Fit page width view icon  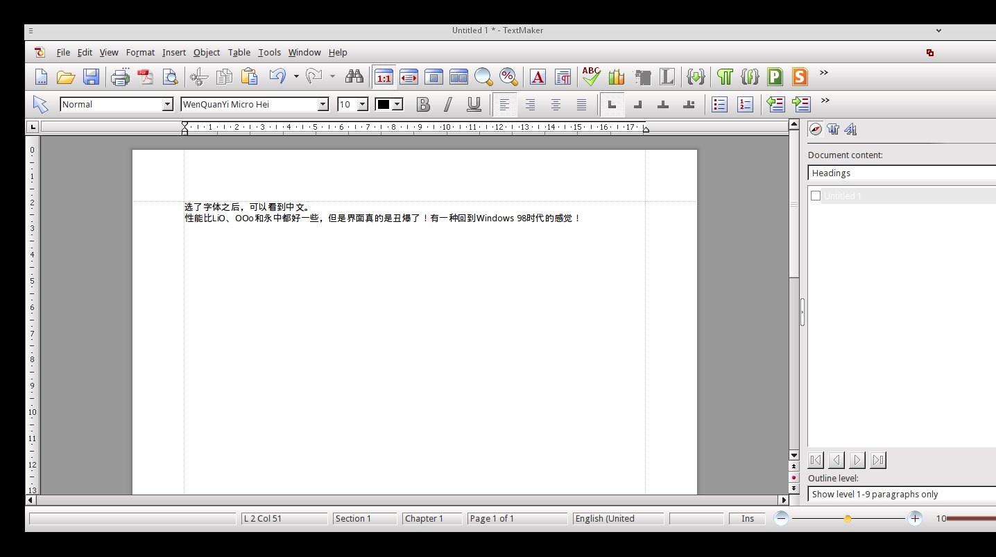[409, 76]
